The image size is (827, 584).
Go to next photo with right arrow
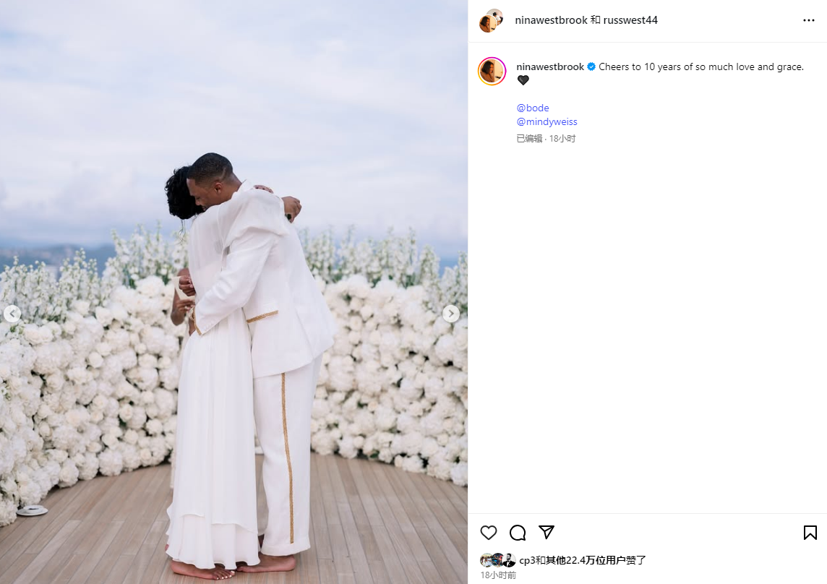tap(450, 314)
